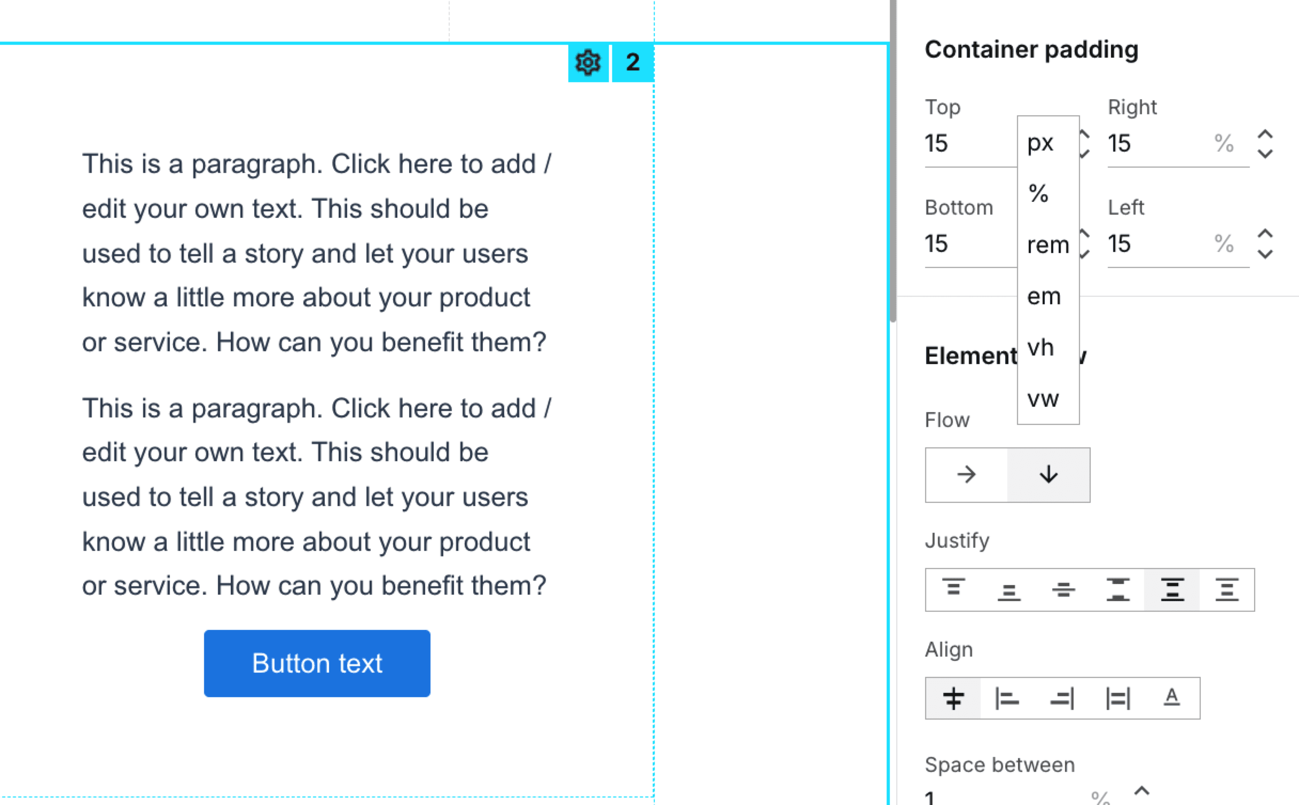
Task: Click the first paragraph text block
Action: pos(317,252)
